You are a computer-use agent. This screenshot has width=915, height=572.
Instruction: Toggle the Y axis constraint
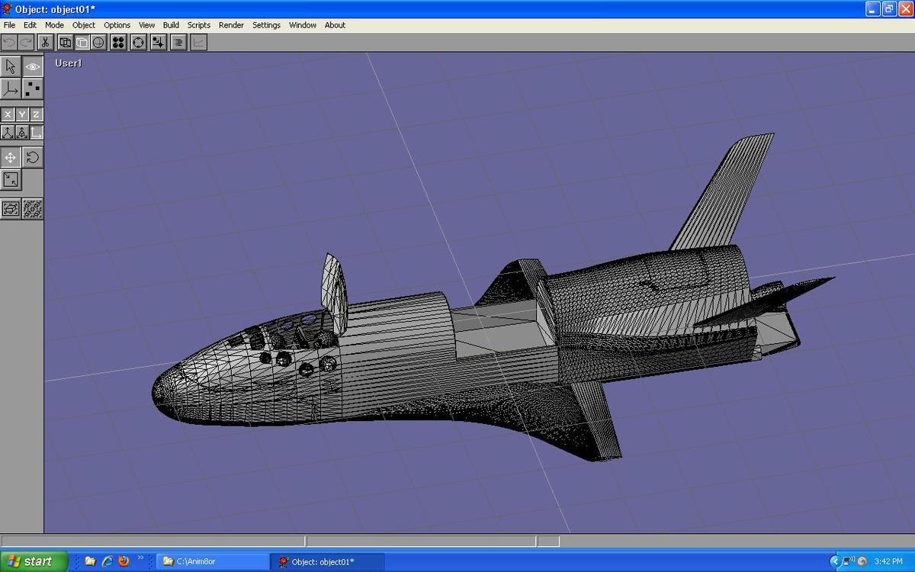click(21, 114)
